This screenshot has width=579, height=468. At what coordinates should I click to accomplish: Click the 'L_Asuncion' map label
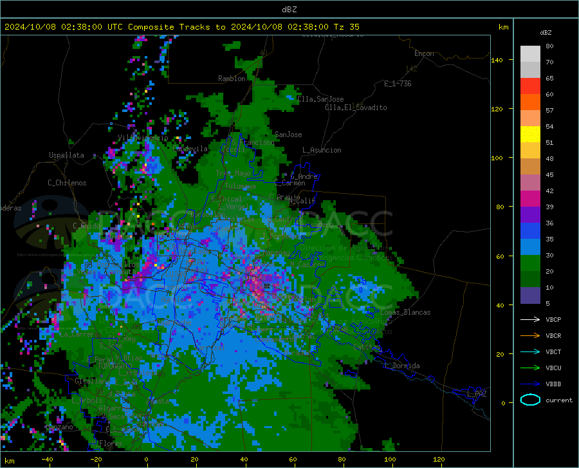click(x=322, y=150)
